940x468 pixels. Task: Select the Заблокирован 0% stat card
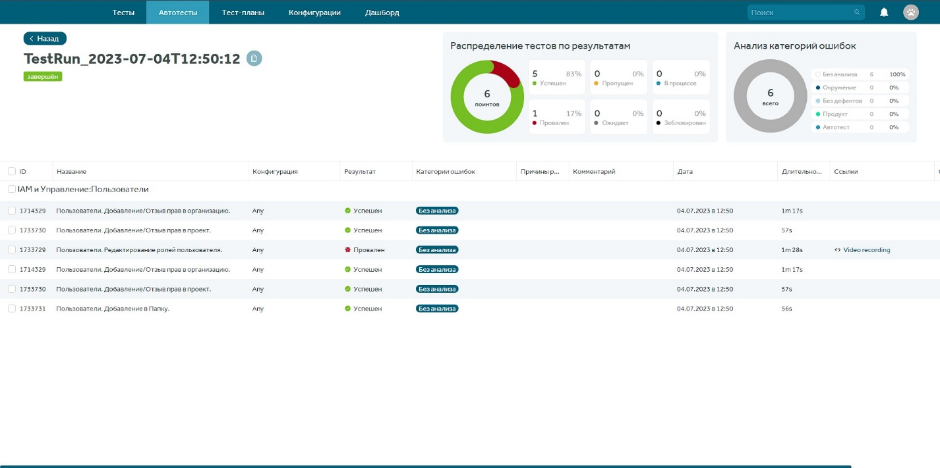pyautogui.click(x=681, y=117)
